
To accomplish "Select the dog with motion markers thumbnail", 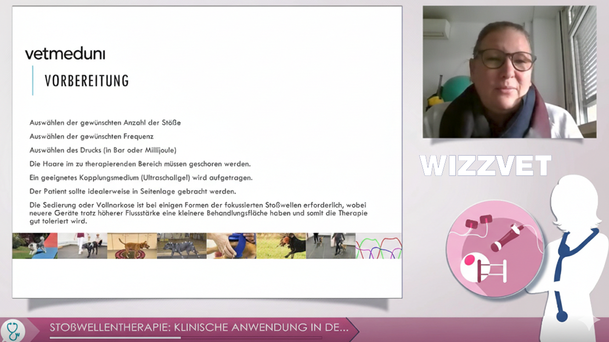I will (x=182, y=246).
